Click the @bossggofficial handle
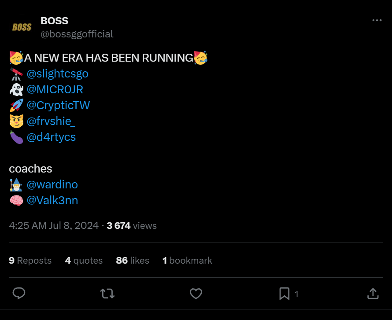Image resolution: width=392 pixels, height=320 pixels. (77, 34)
